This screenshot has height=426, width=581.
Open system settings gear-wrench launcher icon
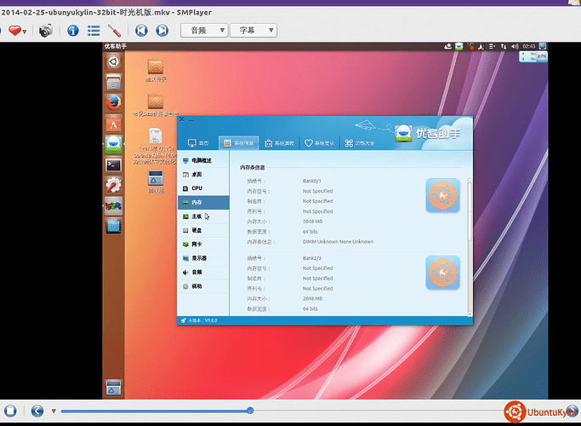pos(113,185)
